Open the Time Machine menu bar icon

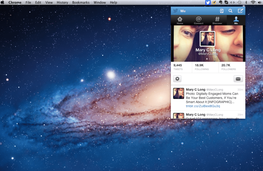(239, 2)
